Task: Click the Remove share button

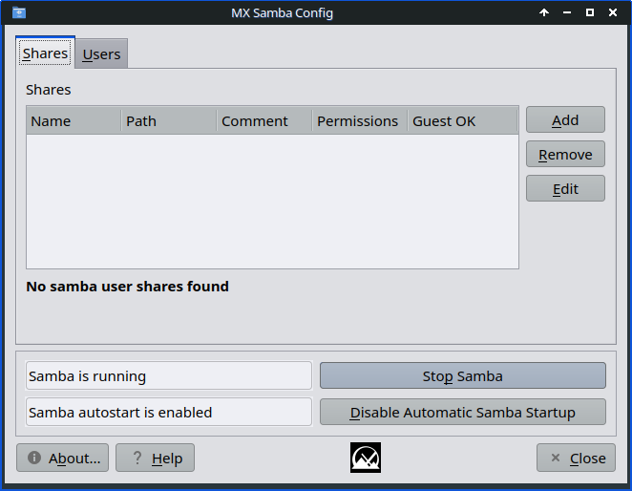Action: (565, 154)
